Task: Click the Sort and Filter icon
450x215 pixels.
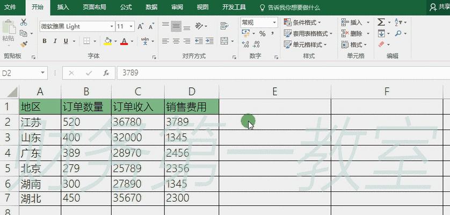Action: click(x=398, y=22)
